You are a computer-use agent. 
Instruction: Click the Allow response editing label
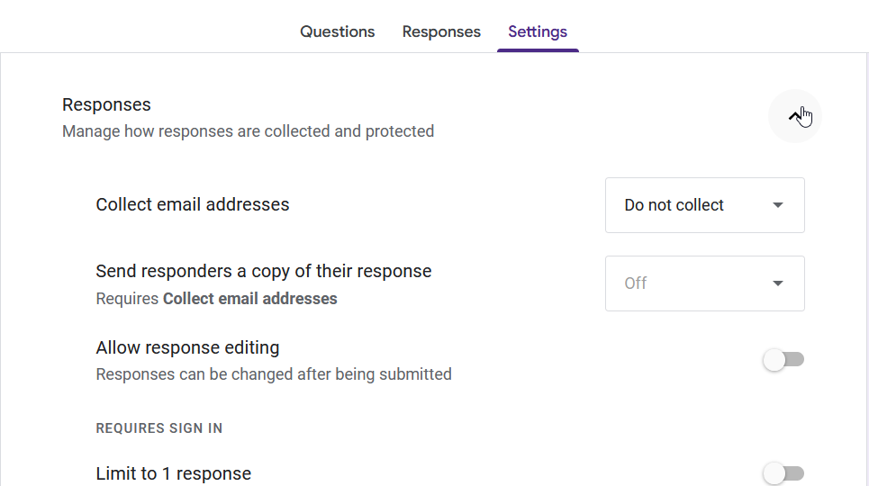click(187, 347)
